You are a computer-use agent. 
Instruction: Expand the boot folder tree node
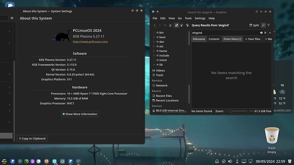154,37
